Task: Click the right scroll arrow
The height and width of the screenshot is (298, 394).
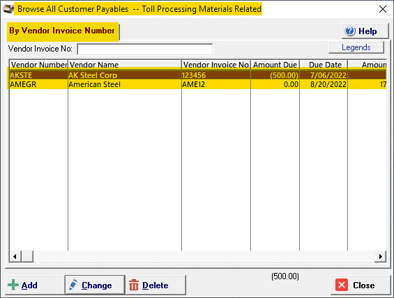Action: tap(380, 256)
